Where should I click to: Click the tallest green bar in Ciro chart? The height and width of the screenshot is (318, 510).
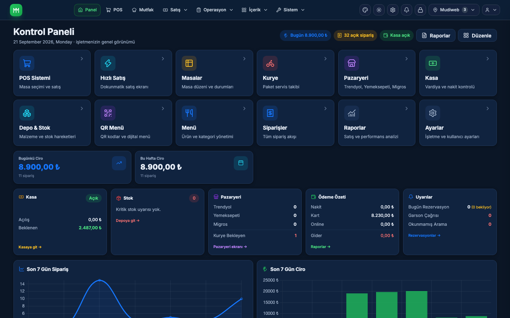pos(416,305)
